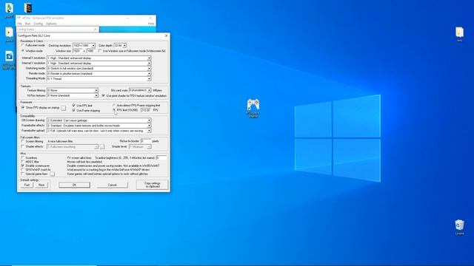The image size is (474, 266).
Task: Close the Config Video window behind the dialog
Action: click(96, 30)
